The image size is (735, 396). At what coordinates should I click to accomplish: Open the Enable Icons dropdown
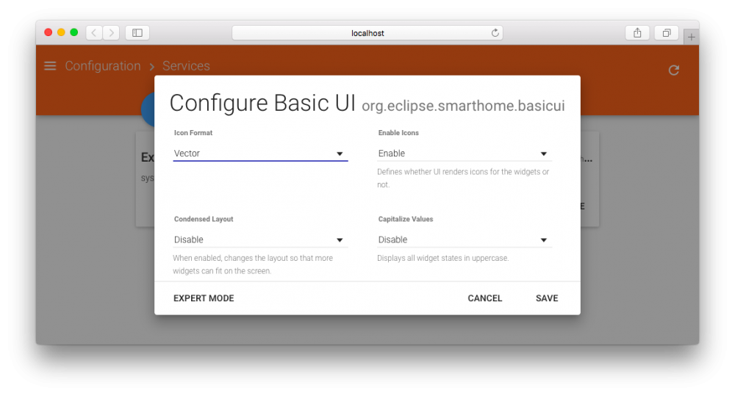click(x=464, y=154)
